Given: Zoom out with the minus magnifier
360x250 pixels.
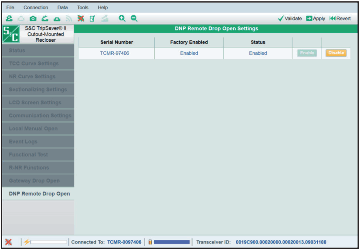Looking at the screenshot, I should [134, 18].
